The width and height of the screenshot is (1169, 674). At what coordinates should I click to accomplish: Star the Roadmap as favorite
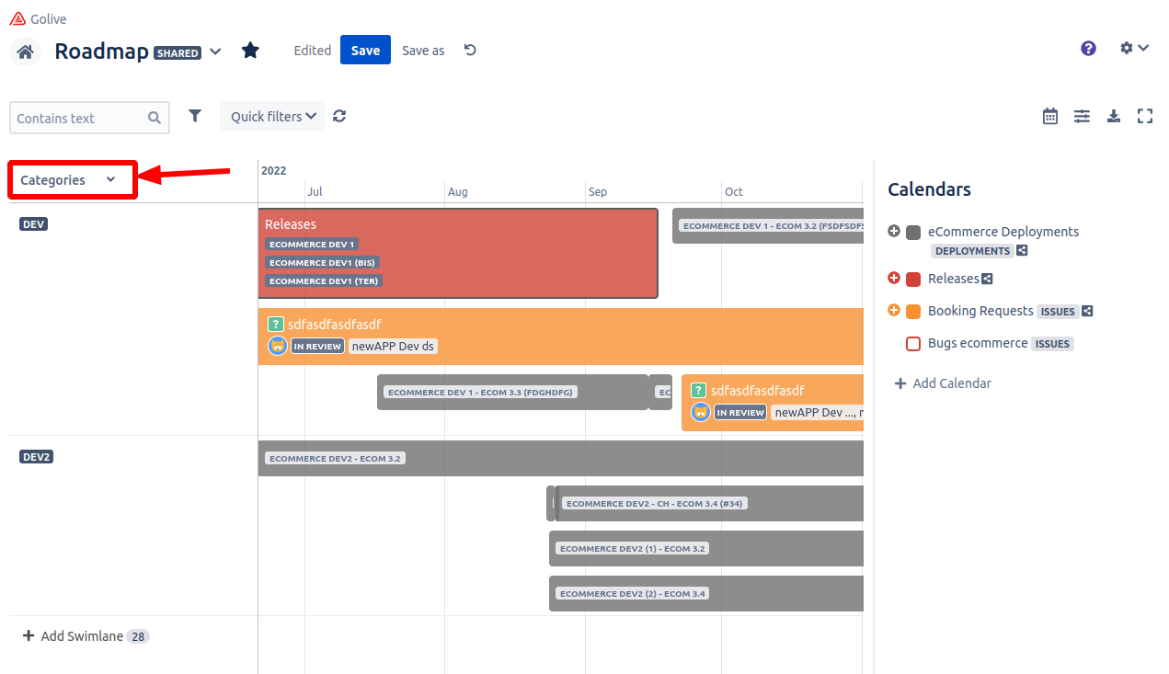[250, 51]
